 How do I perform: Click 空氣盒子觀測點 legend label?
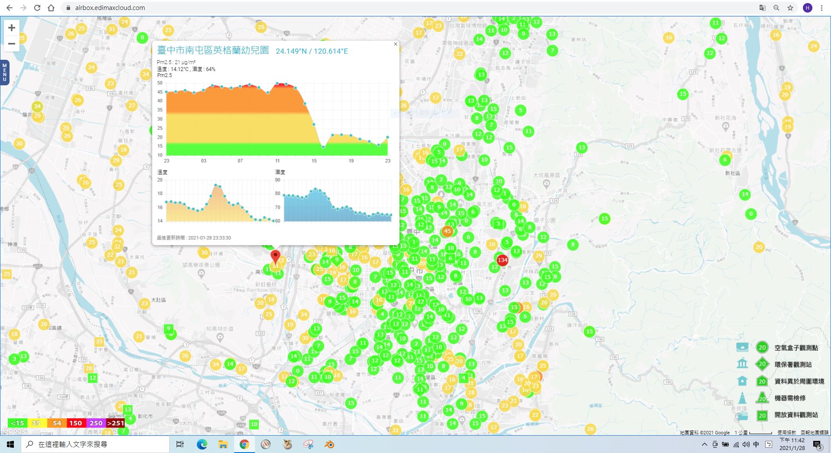(x=796, y=348)
